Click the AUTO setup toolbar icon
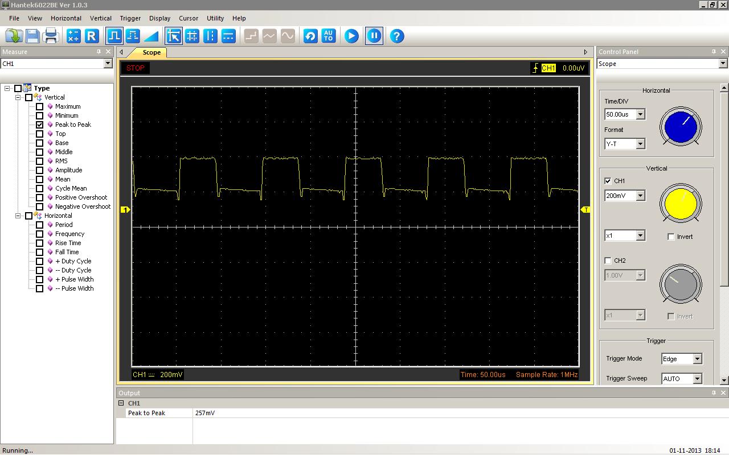This screenshot has width=729, height=455. tap(328, 36)
